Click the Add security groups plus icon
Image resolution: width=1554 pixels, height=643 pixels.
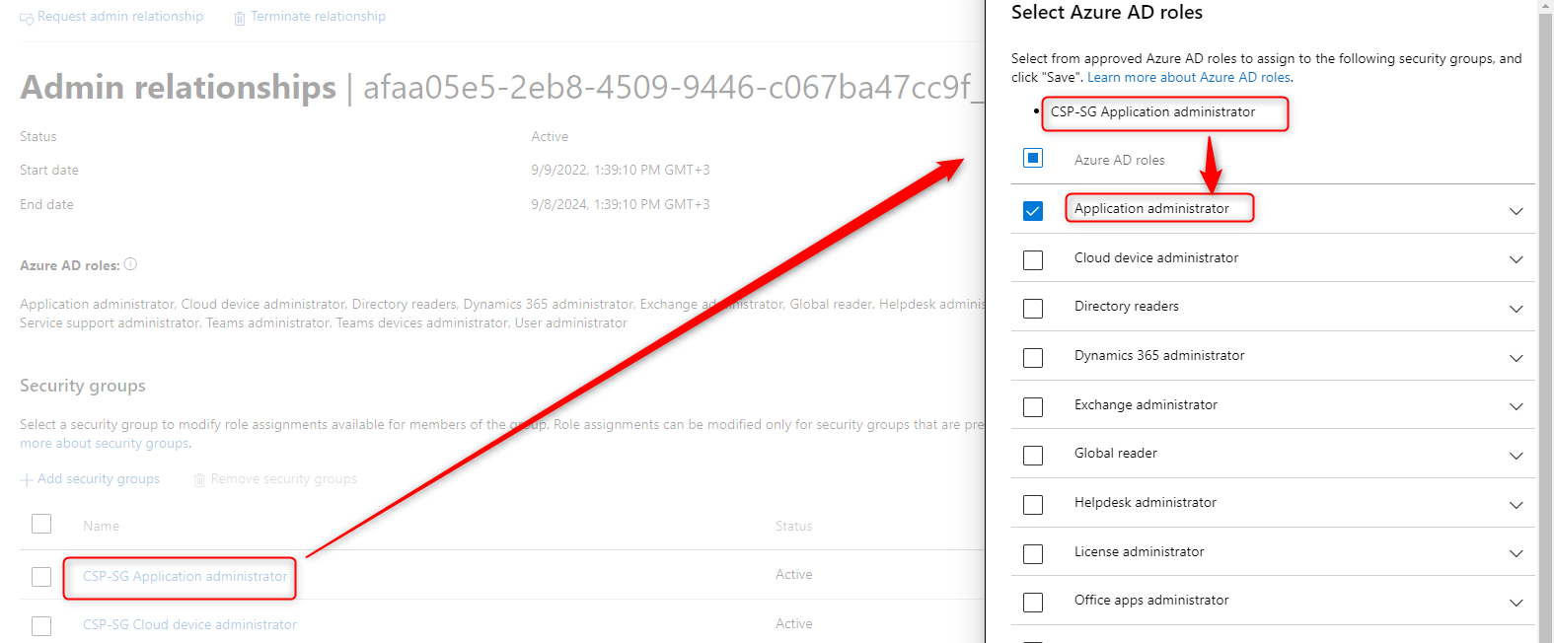pos(27,480)
